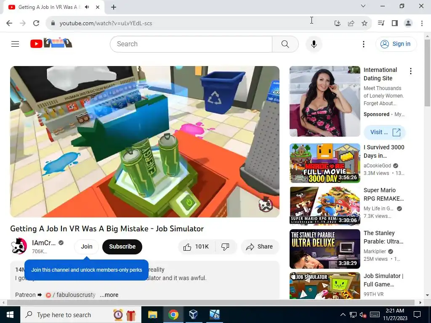Screen dimensions: 431x323
Task: Toggle Chrome side panel
Action: pyautogui.click(x=395, y=23)
